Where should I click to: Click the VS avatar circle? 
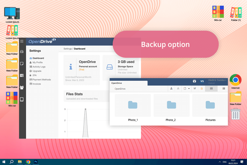tap(202, 81)
